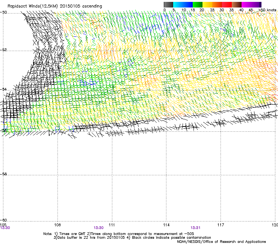
Task: Click the -58 latitude axis label
Action: 3,174
